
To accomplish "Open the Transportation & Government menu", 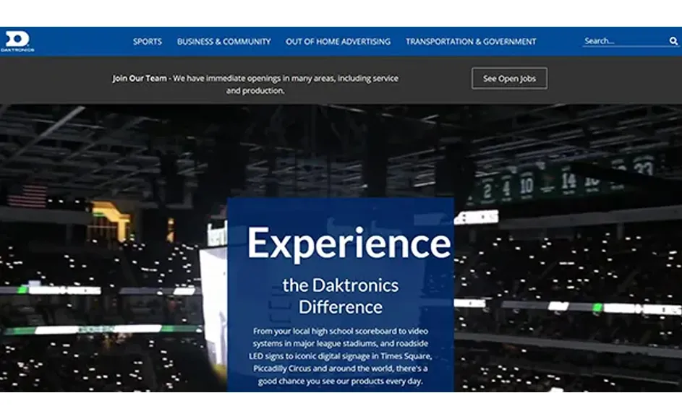I will [x=471, y=42].
